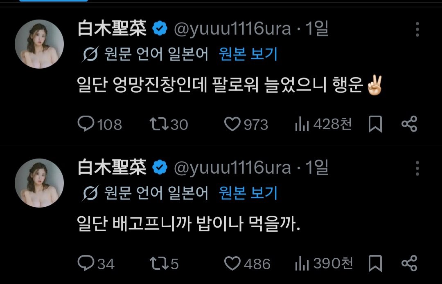Share the first tweet
Screen dimensions: 442x284
point(409,124)
